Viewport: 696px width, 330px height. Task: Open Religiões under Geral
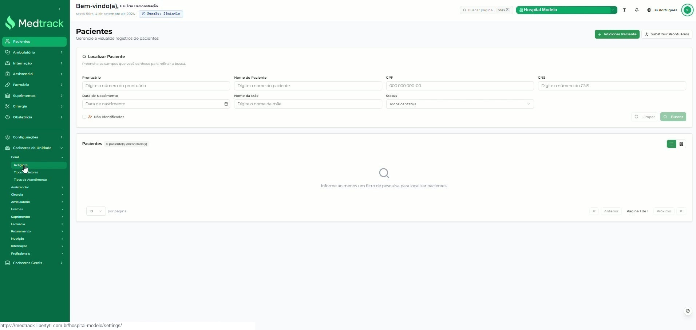click(39, 165)
